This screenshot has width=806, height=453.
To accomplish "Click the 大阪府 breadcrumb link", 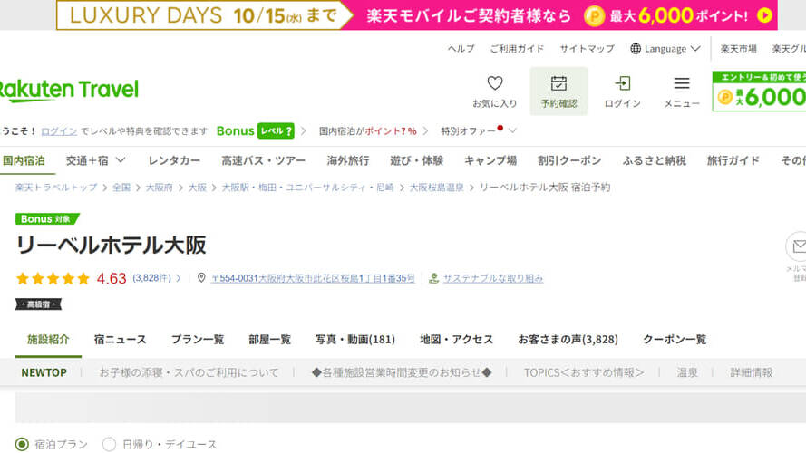I will click(x=161, y=188).
